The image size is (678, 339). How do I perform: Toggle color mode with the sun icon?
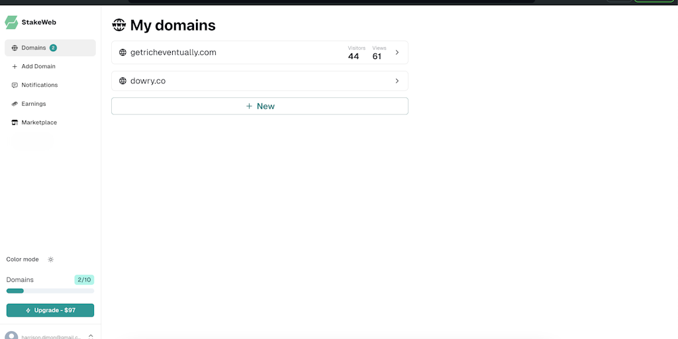pos(50,260)
